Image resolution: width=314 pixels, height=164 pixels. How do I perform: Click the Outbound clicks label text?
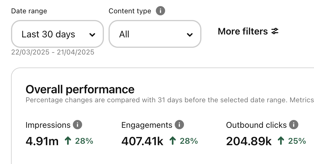pyautogui.click(x=256, y=125)
